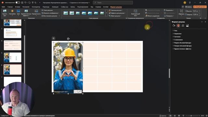208x117 pixels.
Task: Switch to the Design (Конструктор) tab
Action: (36, 7)
